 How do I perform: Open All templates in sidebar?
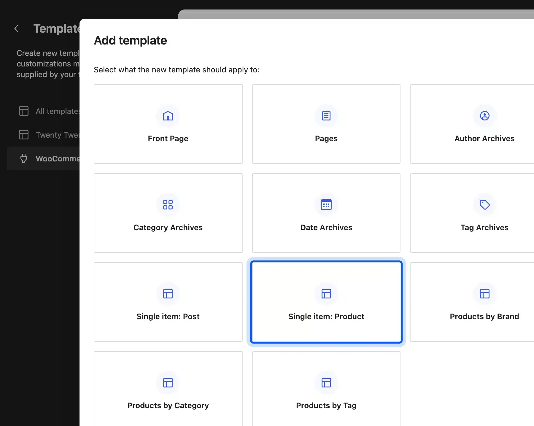coord(43,111)
